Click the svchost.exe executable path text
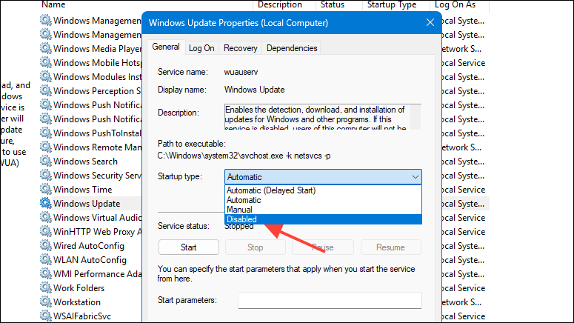The width and height of the screenshot is (574, 323). click(x=244, y=156)
